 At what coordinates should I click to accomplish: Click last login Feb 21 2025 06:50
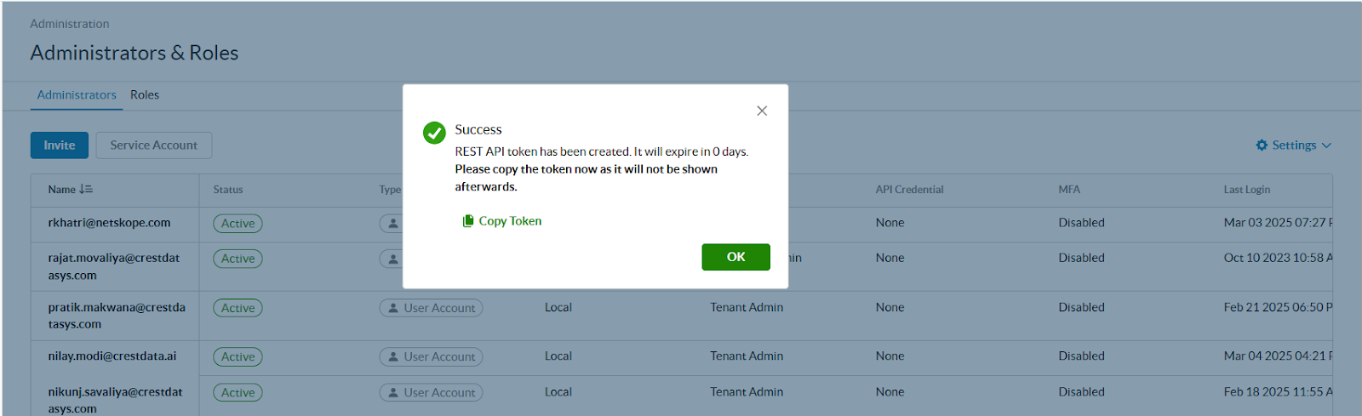pos(1278,307)
